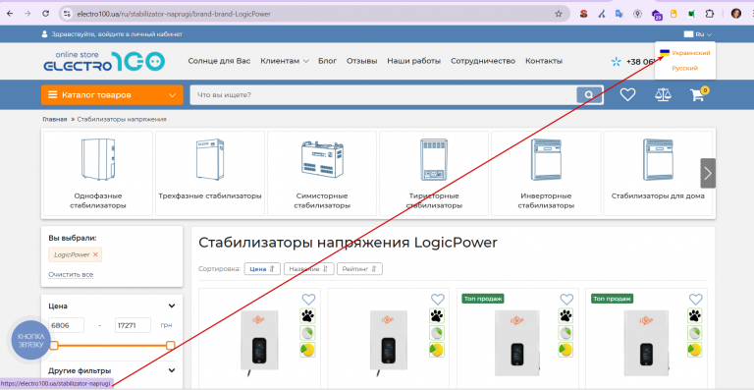Open the product comparison scales icon
754x390 pixels.
tap(663, 94)
